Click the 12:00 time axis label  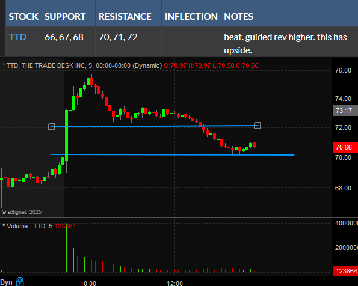click(175, 284)
